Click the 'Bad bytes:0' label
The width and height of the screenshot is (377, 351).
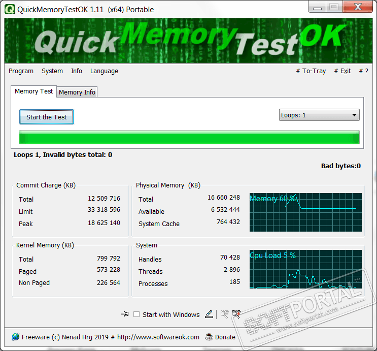tap(340, 166)
